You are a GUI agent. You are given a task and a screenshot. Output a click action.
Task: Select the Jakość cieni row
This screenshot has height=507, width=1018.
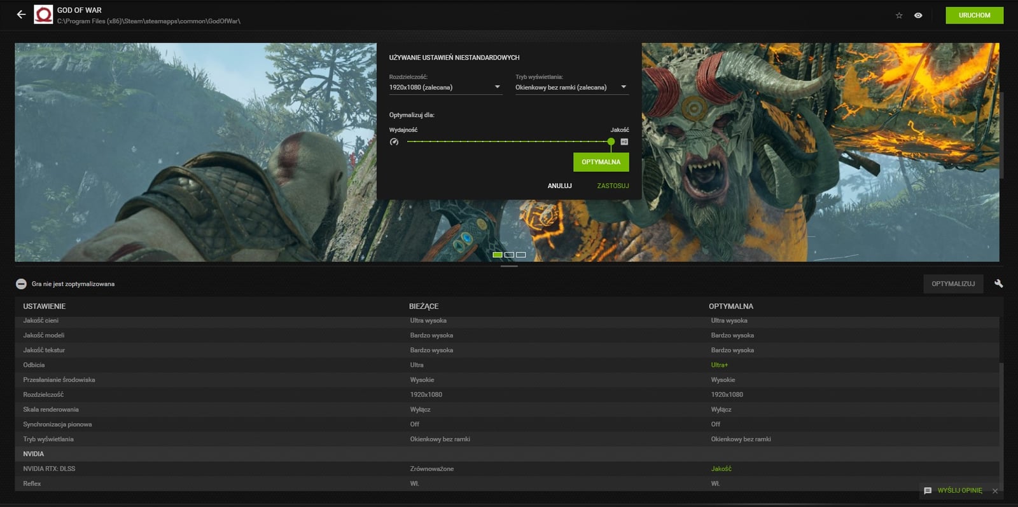(x=506, y=321)
